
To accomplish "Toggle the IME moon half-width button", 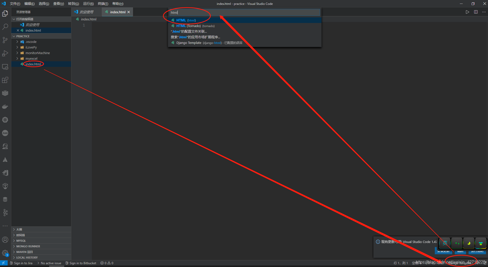I will click(469, 243).
